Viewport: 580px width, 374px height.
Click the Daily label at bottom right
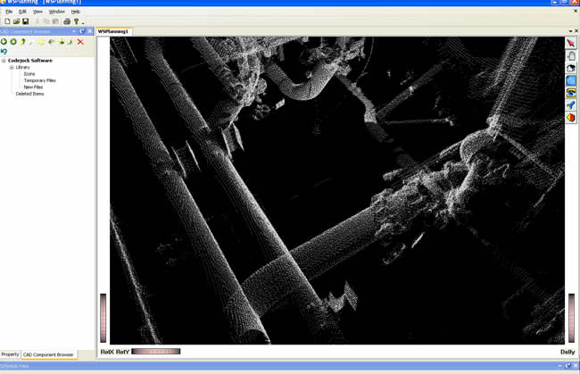click(x=567, y=352)
